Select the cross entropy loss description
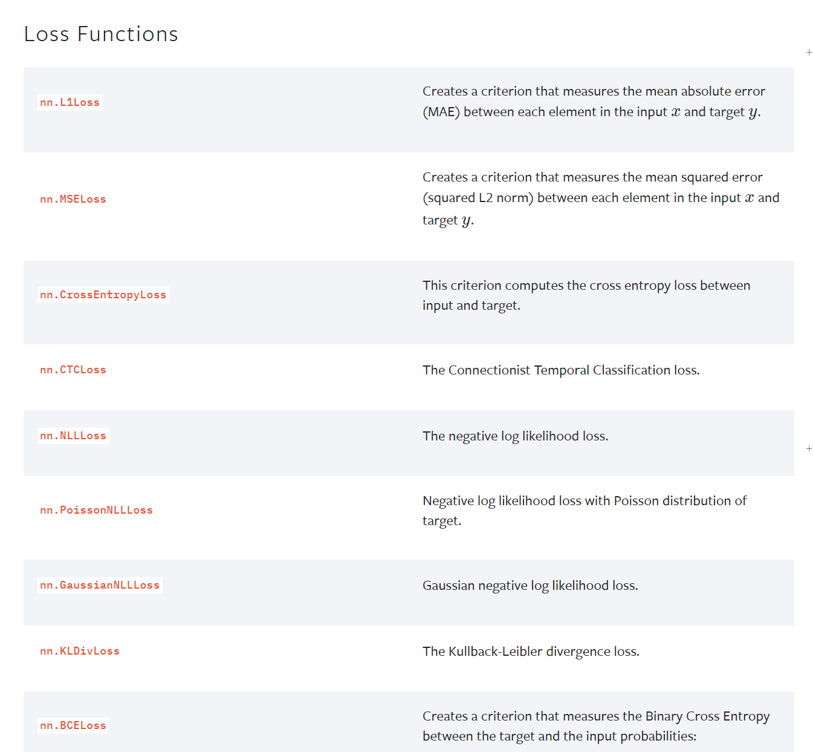 pyautogui.click(x=586, y=295)
